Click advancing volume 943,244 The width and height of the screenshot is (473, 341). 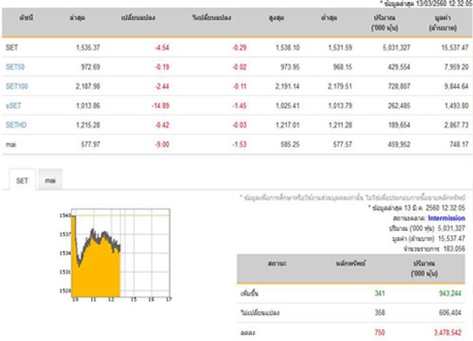pos(450,293)
